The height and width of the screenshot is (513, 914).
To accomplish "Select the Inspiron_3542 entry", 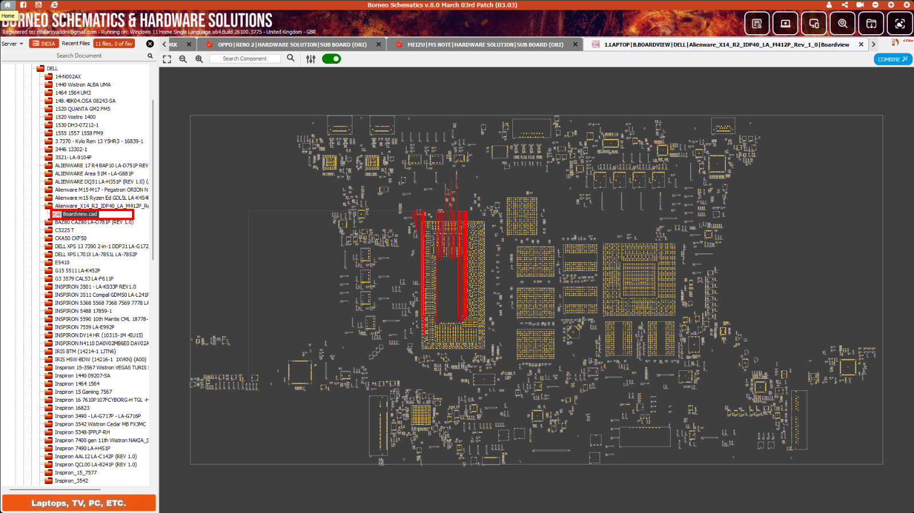I will (71, 480).
